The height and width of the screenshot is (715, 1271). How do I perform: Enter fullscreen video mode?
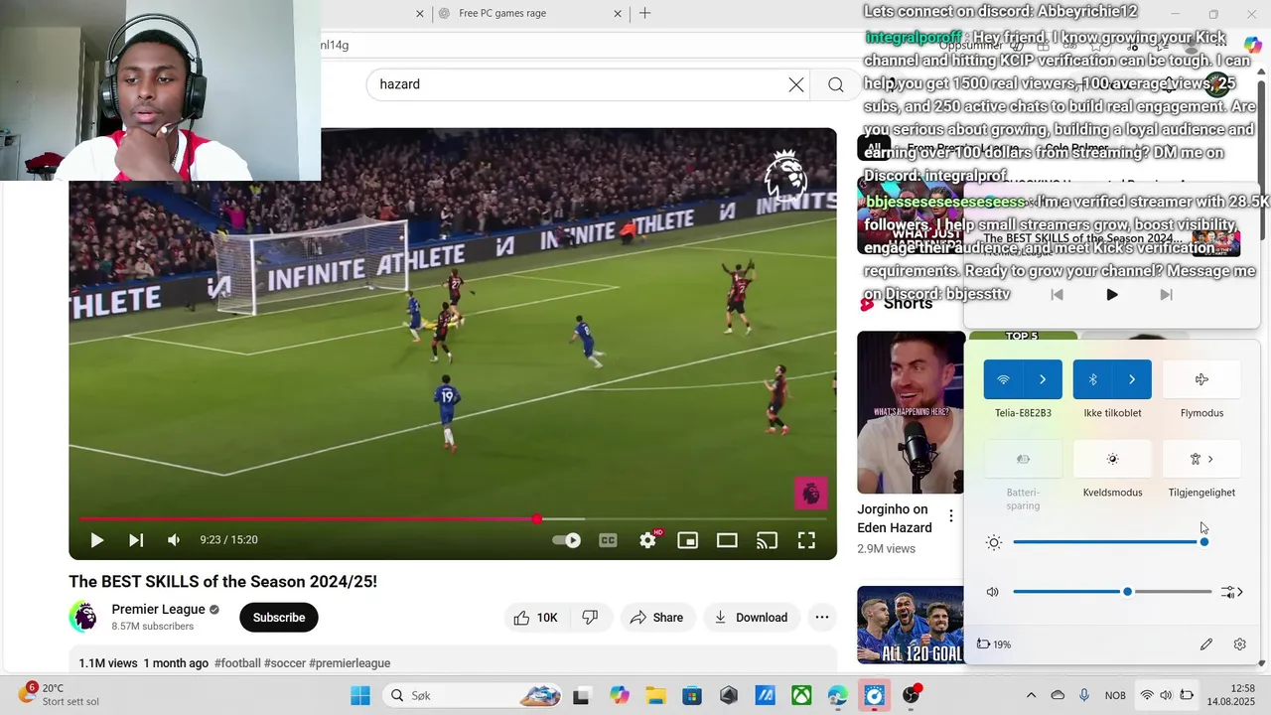[806, 540]
